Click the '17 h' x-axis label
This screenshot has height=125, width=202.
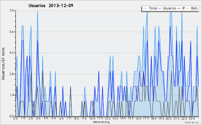tap(146, 118)
